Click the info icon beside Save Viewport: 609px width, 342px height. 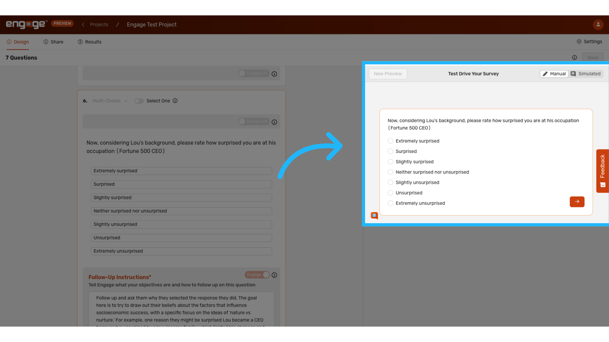click(574, 57)
